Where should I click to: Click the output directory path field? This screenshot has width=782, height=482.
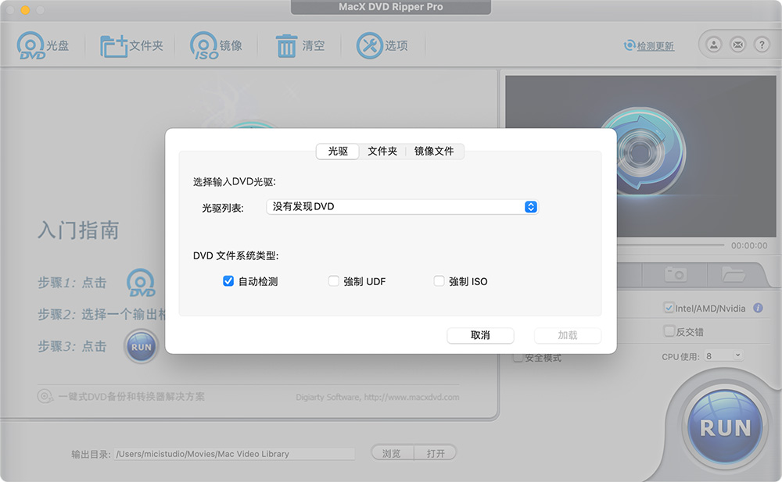[x=235, y=454]
